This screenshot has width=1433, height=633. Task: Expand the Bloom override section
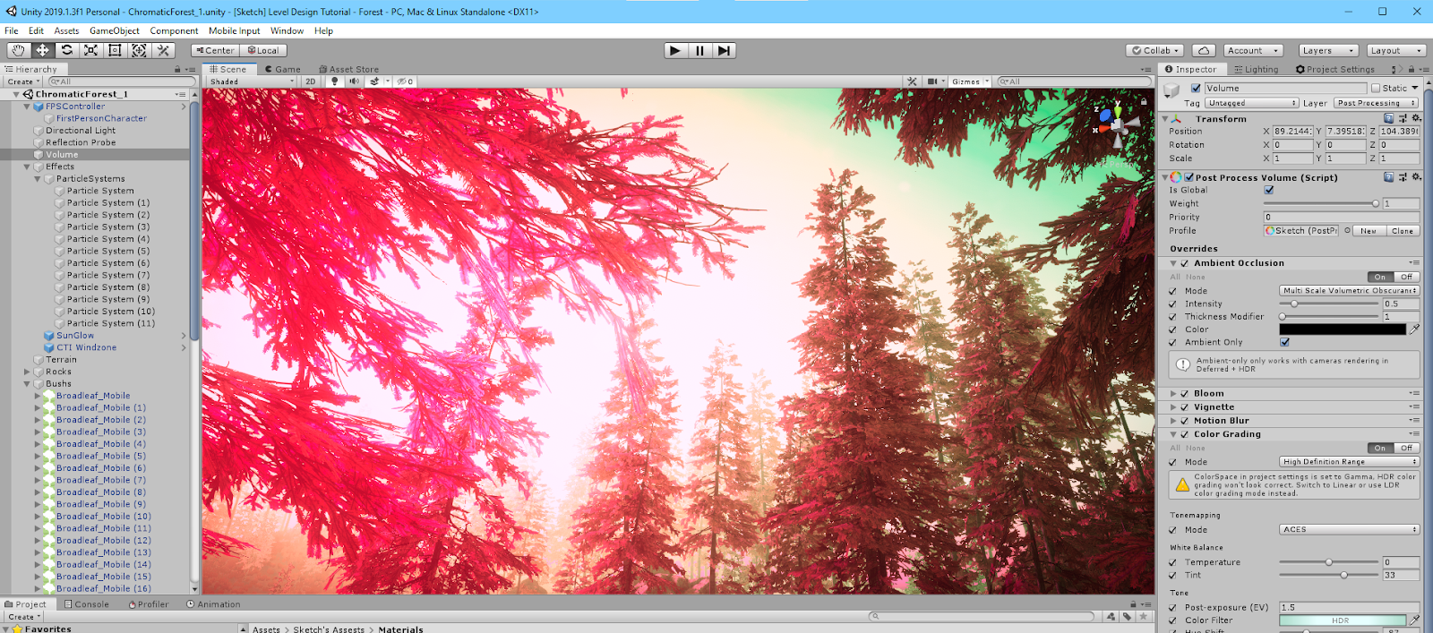coord(1173,394)
